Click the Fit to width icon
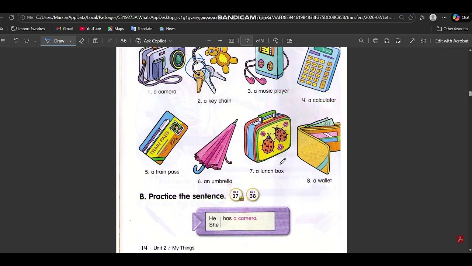The width and height of the screenshot is (472, 266). tap(232, 41)
